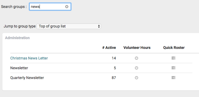Click into the Search groups input

click(x=50, y=7)
